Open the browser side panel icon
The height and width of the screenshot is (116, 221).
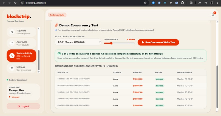191,3
